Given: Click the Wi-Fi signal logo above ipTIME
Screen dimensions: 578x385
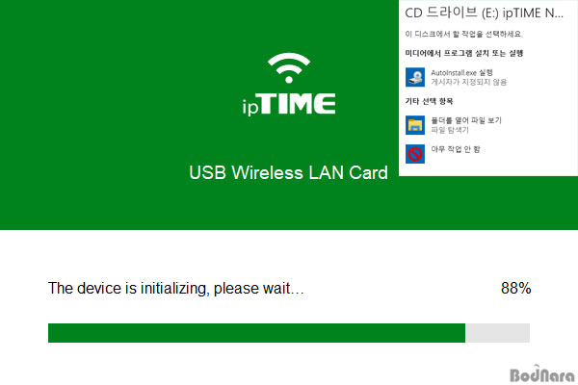Looking at the screenshot, I should [289, 67].
